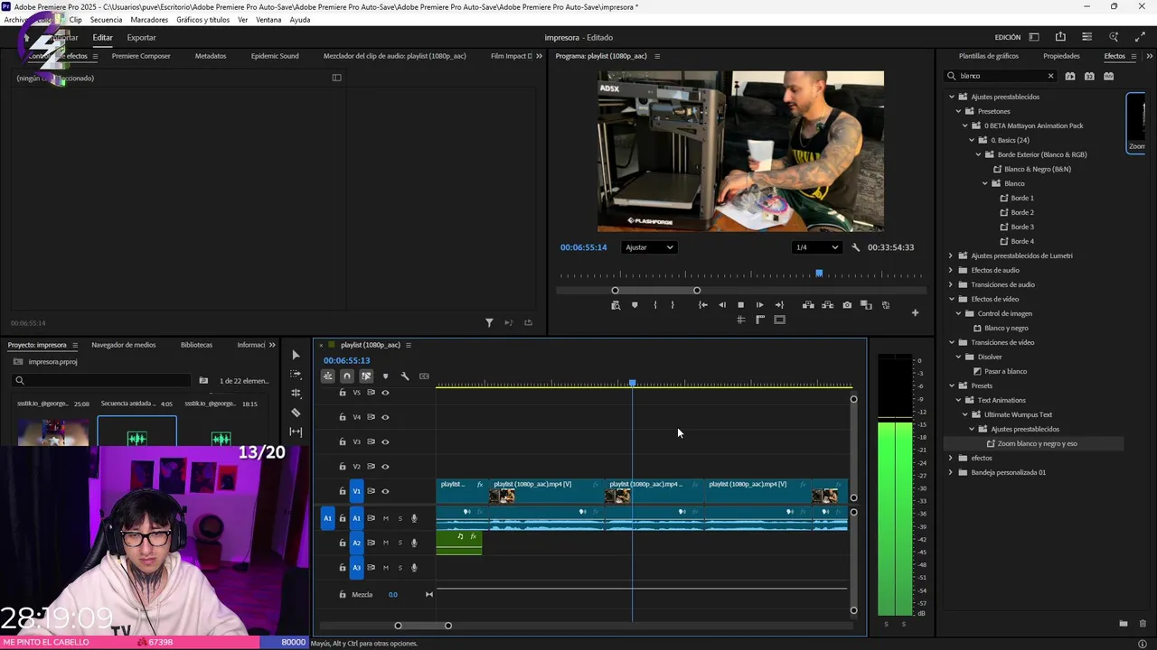Toggle visibility eye of track V2
This screenshot has height=650, width=1157.
[385, 467]
